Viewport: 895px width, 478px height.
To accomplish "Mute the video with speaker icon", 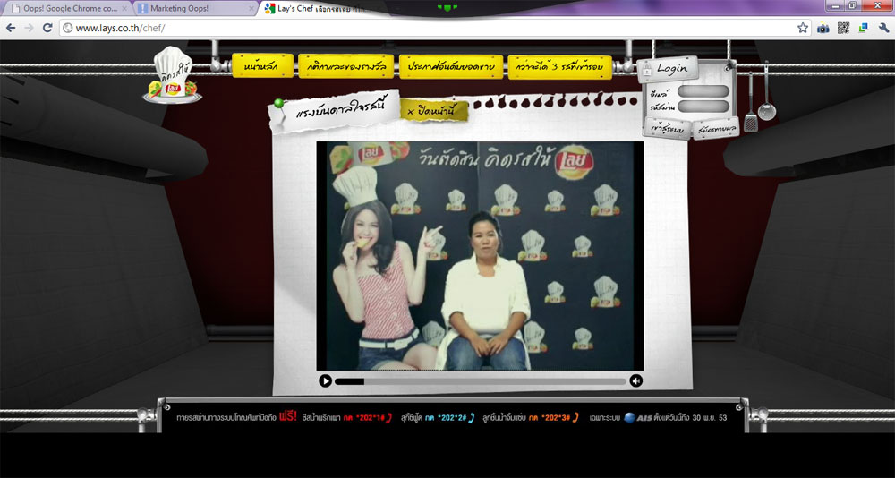I will point(635,381).
